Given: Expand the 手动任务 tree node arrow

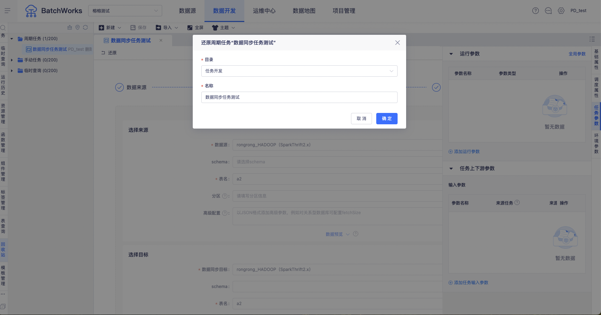Looking at the screenshot, I should click(12, 60).
